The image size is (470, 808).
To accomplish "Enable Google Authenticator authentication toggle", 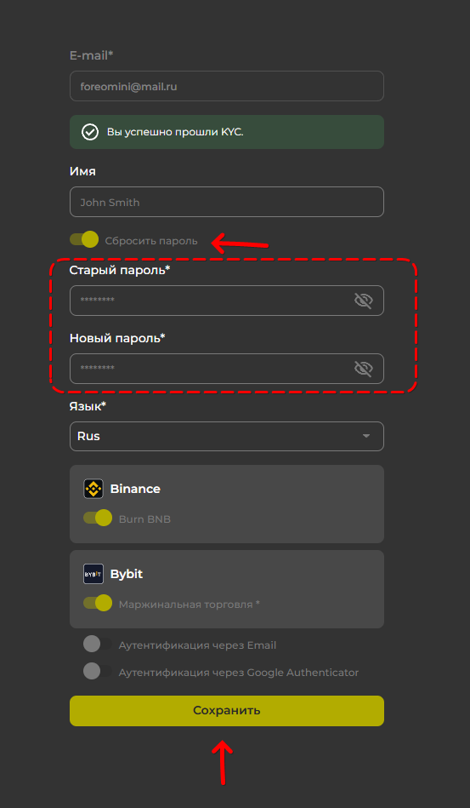I will (98, 672).
